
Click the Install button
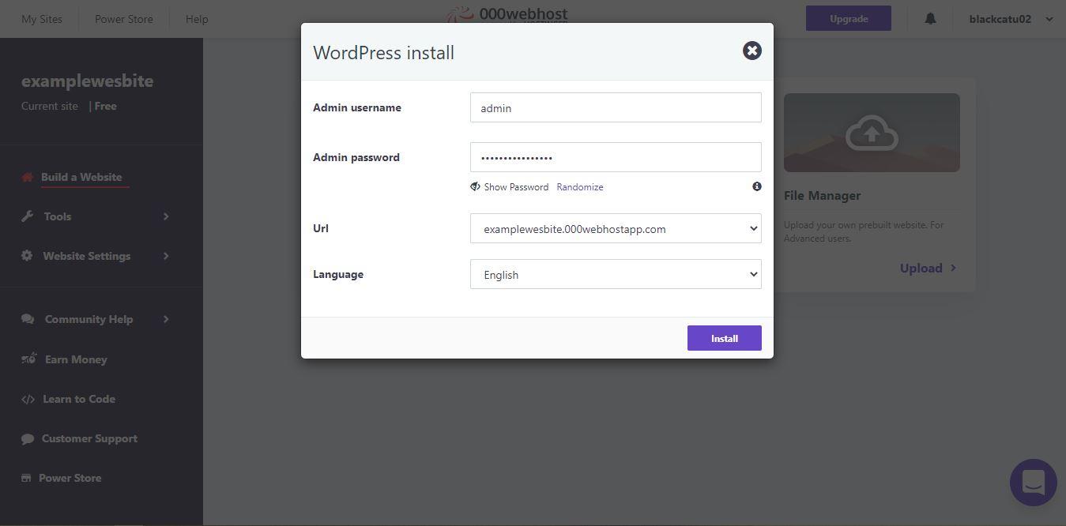(x=724, y=338)
